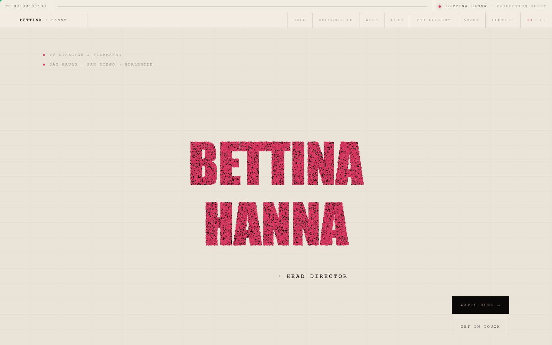Click the 'Production Sheet' label

point(521,7)
